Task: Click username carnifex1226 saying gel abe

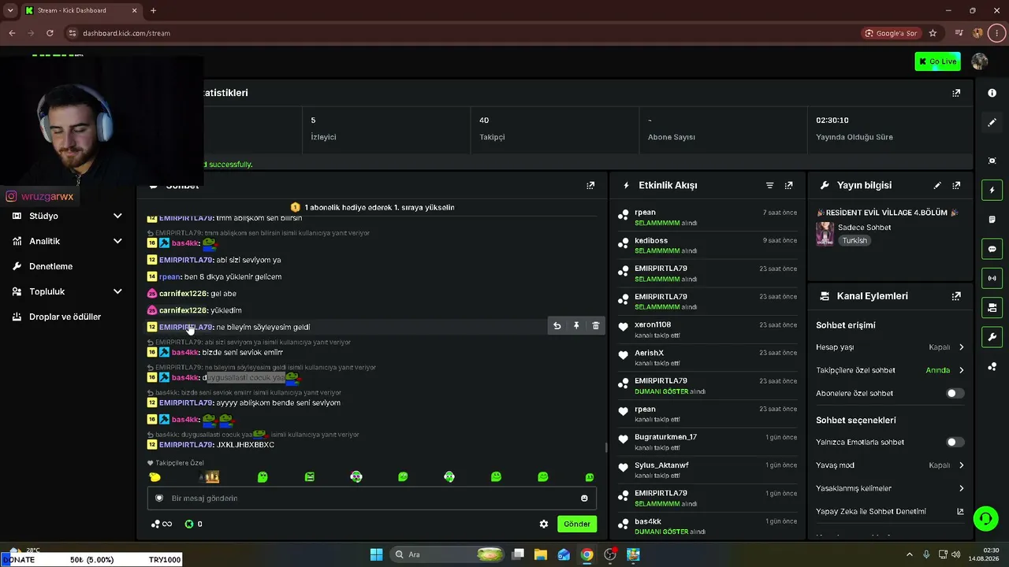Action: (x=183, y=294)
